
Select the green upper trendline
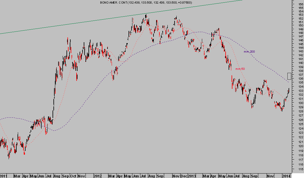119,18
